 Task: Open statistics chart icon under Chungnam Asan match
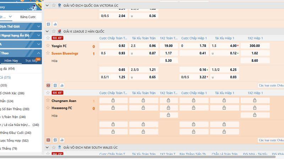coord(62,140)
